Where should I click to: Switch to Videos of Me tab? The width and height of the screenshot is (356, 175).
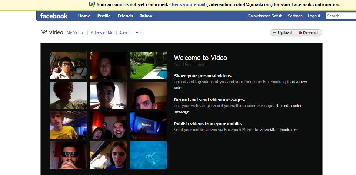[102, 33]
